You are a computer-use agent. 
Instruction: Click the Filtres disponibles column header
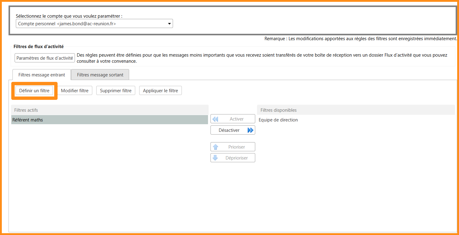[355, 110]
